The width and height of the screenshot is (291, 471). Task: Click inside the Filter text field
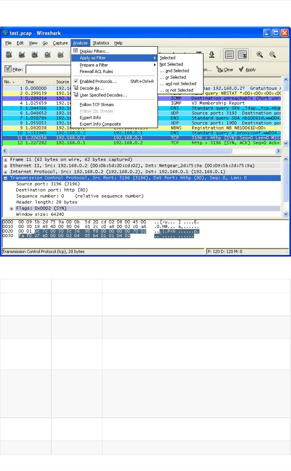click(x=48, y=69)
